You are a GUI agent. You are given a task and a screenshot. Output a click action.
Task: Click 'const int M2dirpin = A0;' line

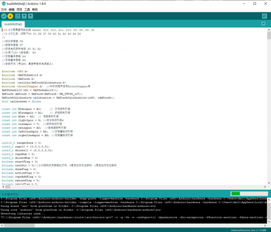point(22,109)
